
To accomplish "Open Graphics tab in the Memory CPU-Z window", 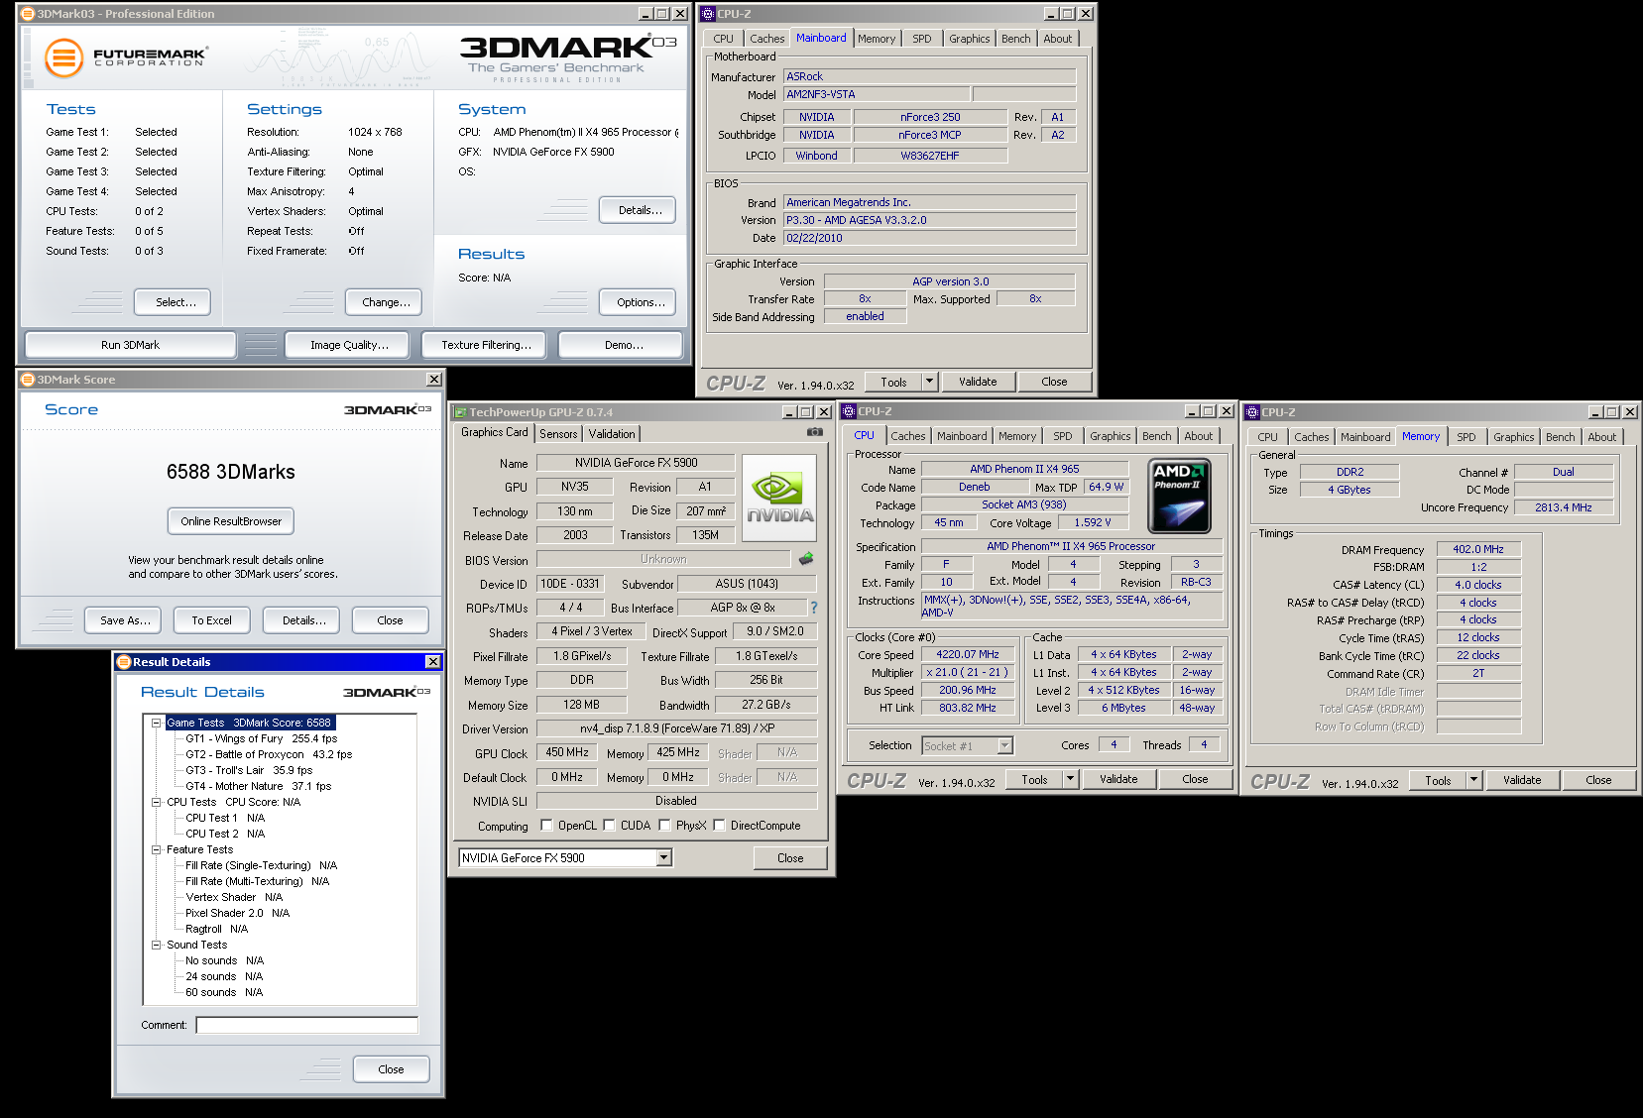I will [1513, 437].
